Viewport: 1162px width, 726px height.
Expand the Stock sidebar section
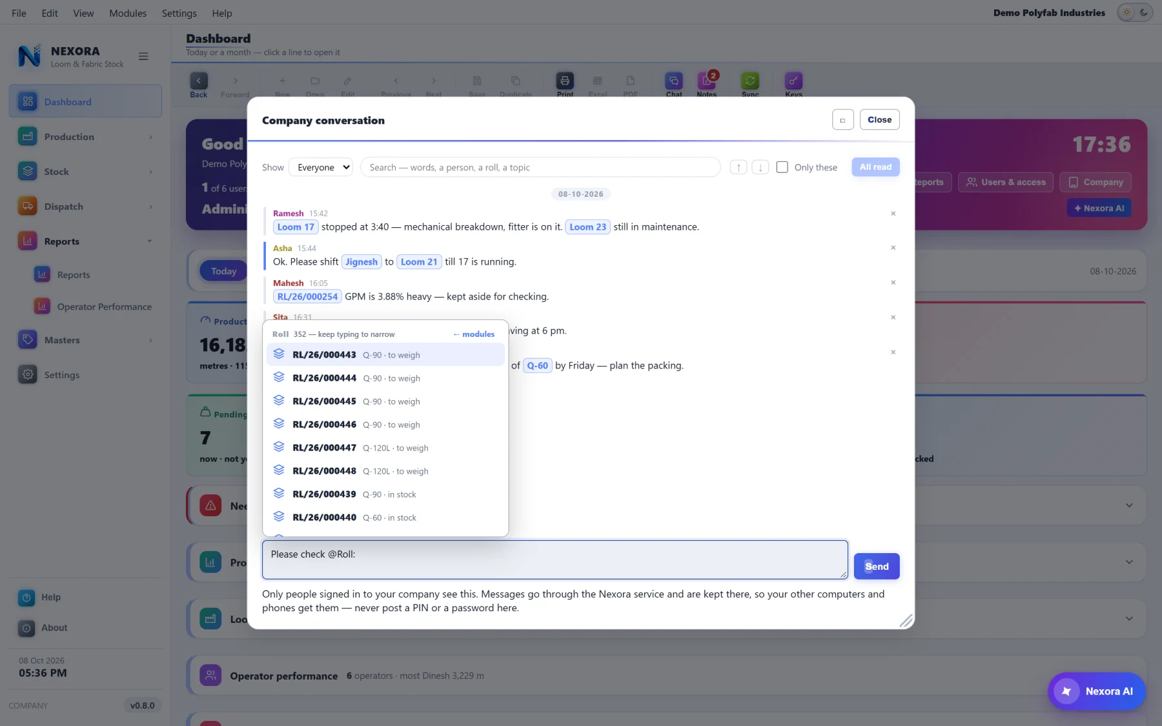pos(85,172)
